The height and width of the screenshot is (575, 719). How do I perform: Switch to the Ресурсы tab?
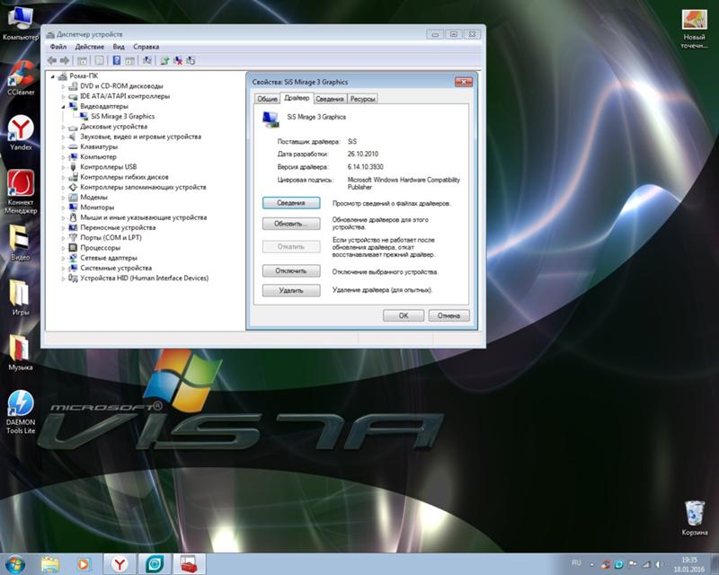tap(362, 99)
